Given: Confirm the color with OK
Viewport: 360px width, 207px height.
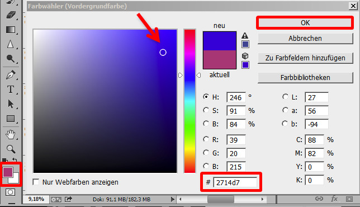Looking at the screenshot, I should pyautogui.click(x=305, y=23).
